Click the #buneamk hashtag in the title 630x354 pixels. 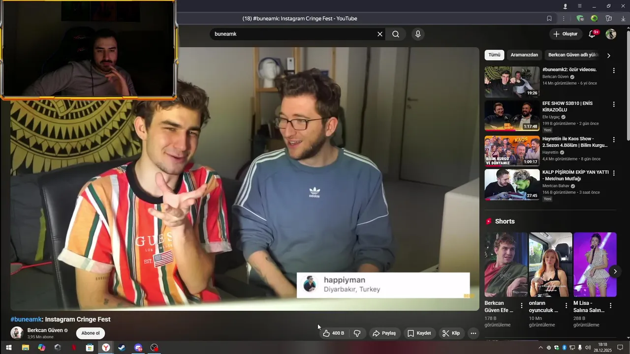coord(26,319)
